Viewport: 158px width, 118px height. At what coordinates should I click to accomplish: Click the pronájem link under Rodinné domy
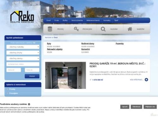(x=91, y=46)
